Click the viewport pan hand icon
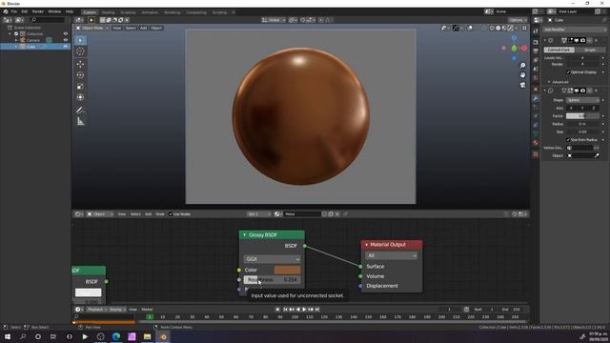 tap(523, 75)
